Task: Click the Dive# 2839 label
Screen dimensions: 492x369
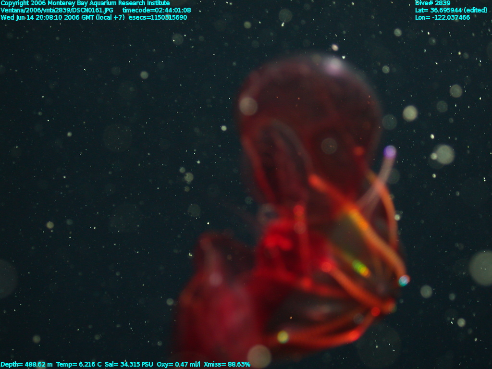Action: [x=433, y=3]
